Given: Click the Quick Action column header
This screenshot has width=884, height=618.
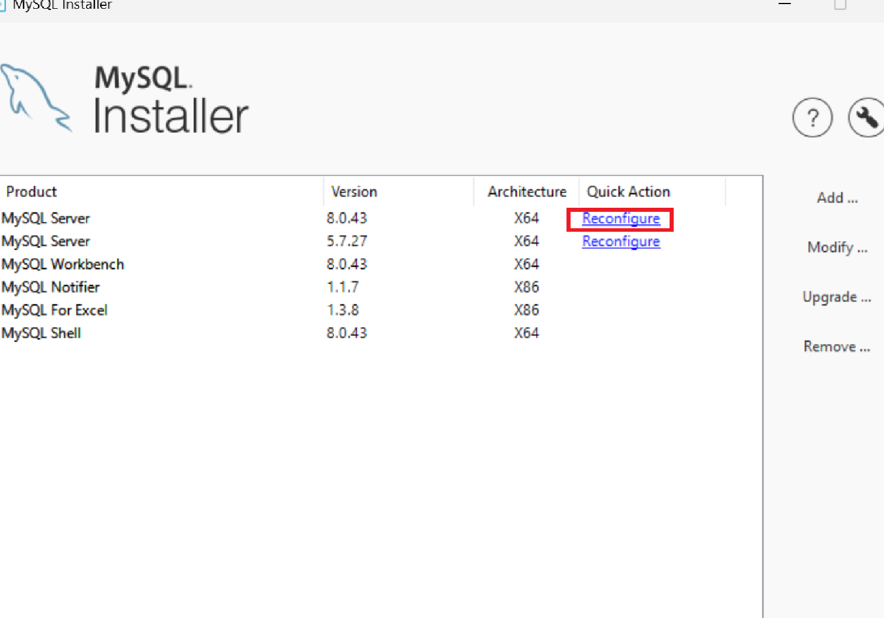Looking at the screenshot, I should click(652, 191).
